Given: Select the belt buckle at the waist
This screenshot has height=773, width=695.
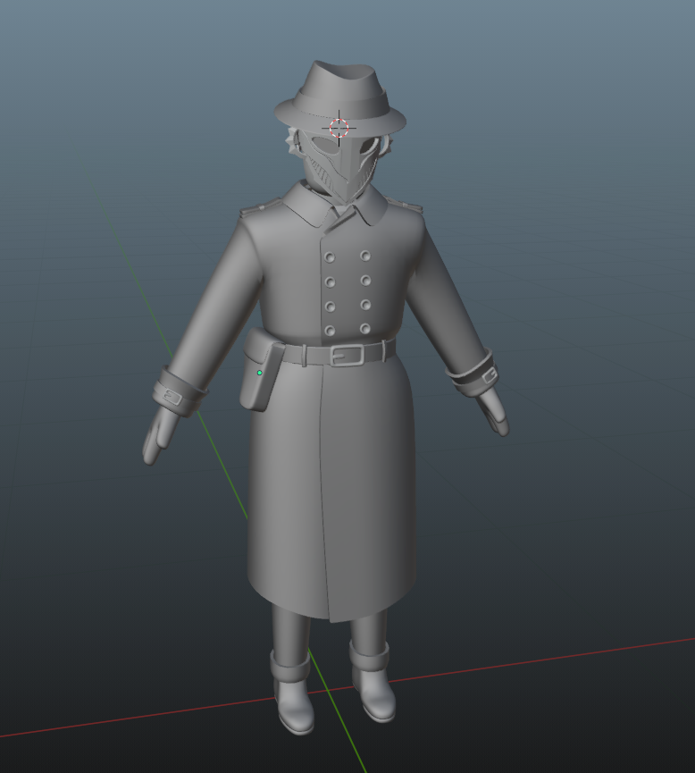Looking at the screenshot, I should click(x=347, y=355).
